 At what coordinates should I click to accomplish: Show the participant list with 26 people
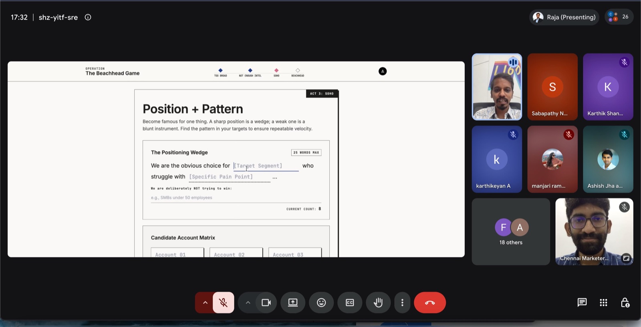[x=619, y=17]
